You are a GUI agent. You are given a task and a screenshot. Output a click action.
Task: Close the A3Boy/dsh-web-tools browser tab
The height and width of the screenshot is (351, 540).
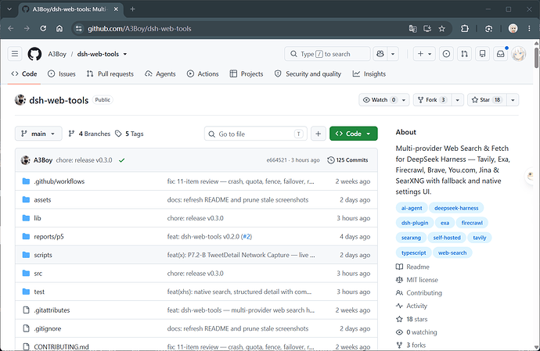116,9
